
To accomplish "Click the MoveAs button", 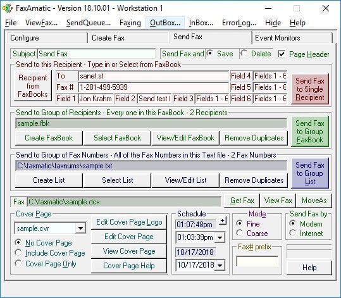I will click(x=314, y=201).
